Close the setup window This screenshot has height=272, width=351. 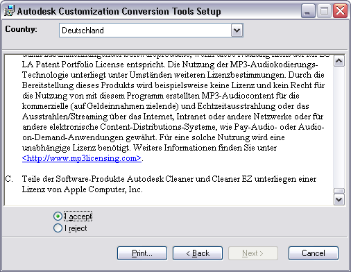click(x=340, y=11)
